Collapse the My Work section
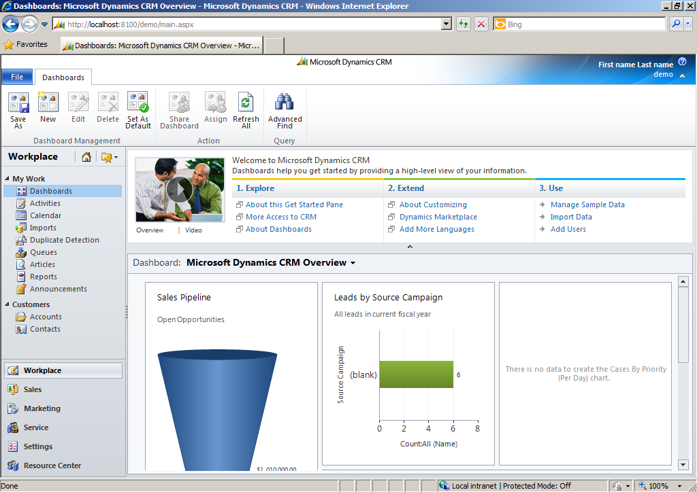Image resolution: width=697 pixels, height=492 pixels. pos(7,179)
